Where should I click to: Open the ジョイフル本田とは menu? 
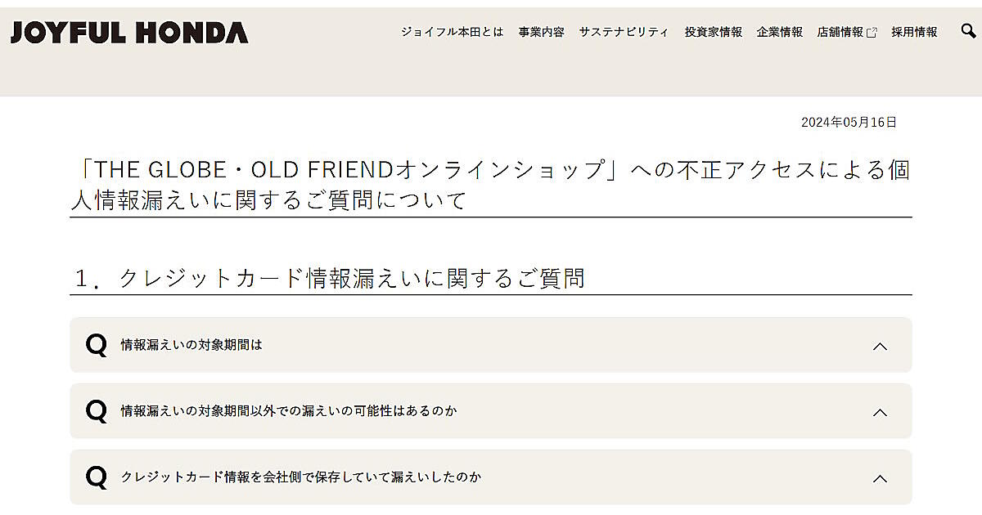(x=452, y=33)
